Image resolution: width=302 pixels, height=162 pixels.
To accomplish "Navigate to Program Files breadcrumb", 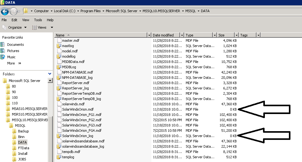I will click(90, 11).
